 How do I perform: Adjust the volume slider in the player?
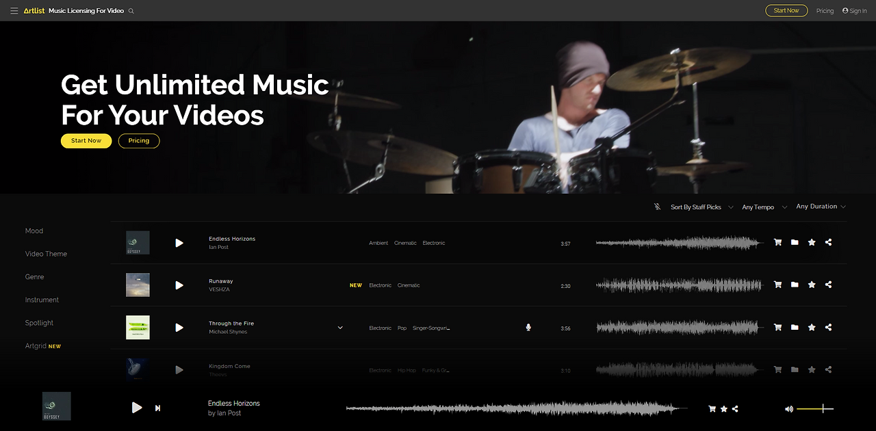[814, 408]
